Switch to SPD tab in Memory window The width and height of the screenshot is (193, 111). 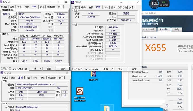coord(106,7)
